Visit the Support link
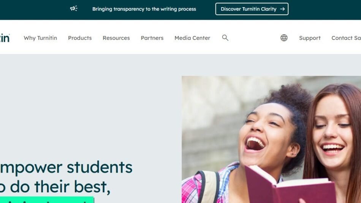This screenshot has height=203, width=361. pyautogui.click(x=310, y=38)
